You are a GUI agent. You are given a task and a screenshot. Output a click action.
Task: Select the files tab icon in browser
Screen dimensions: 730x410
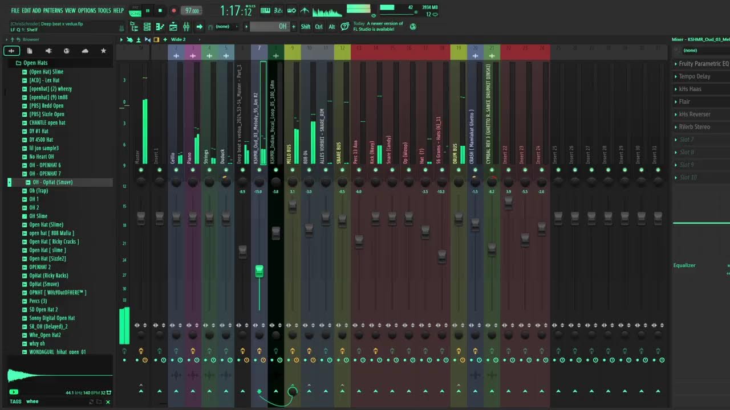coord(30,51)
